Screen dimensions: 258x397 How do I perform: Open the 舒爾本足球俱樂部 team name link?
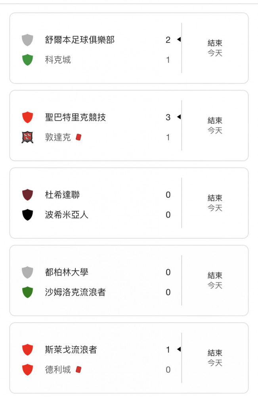click(80, 40)
